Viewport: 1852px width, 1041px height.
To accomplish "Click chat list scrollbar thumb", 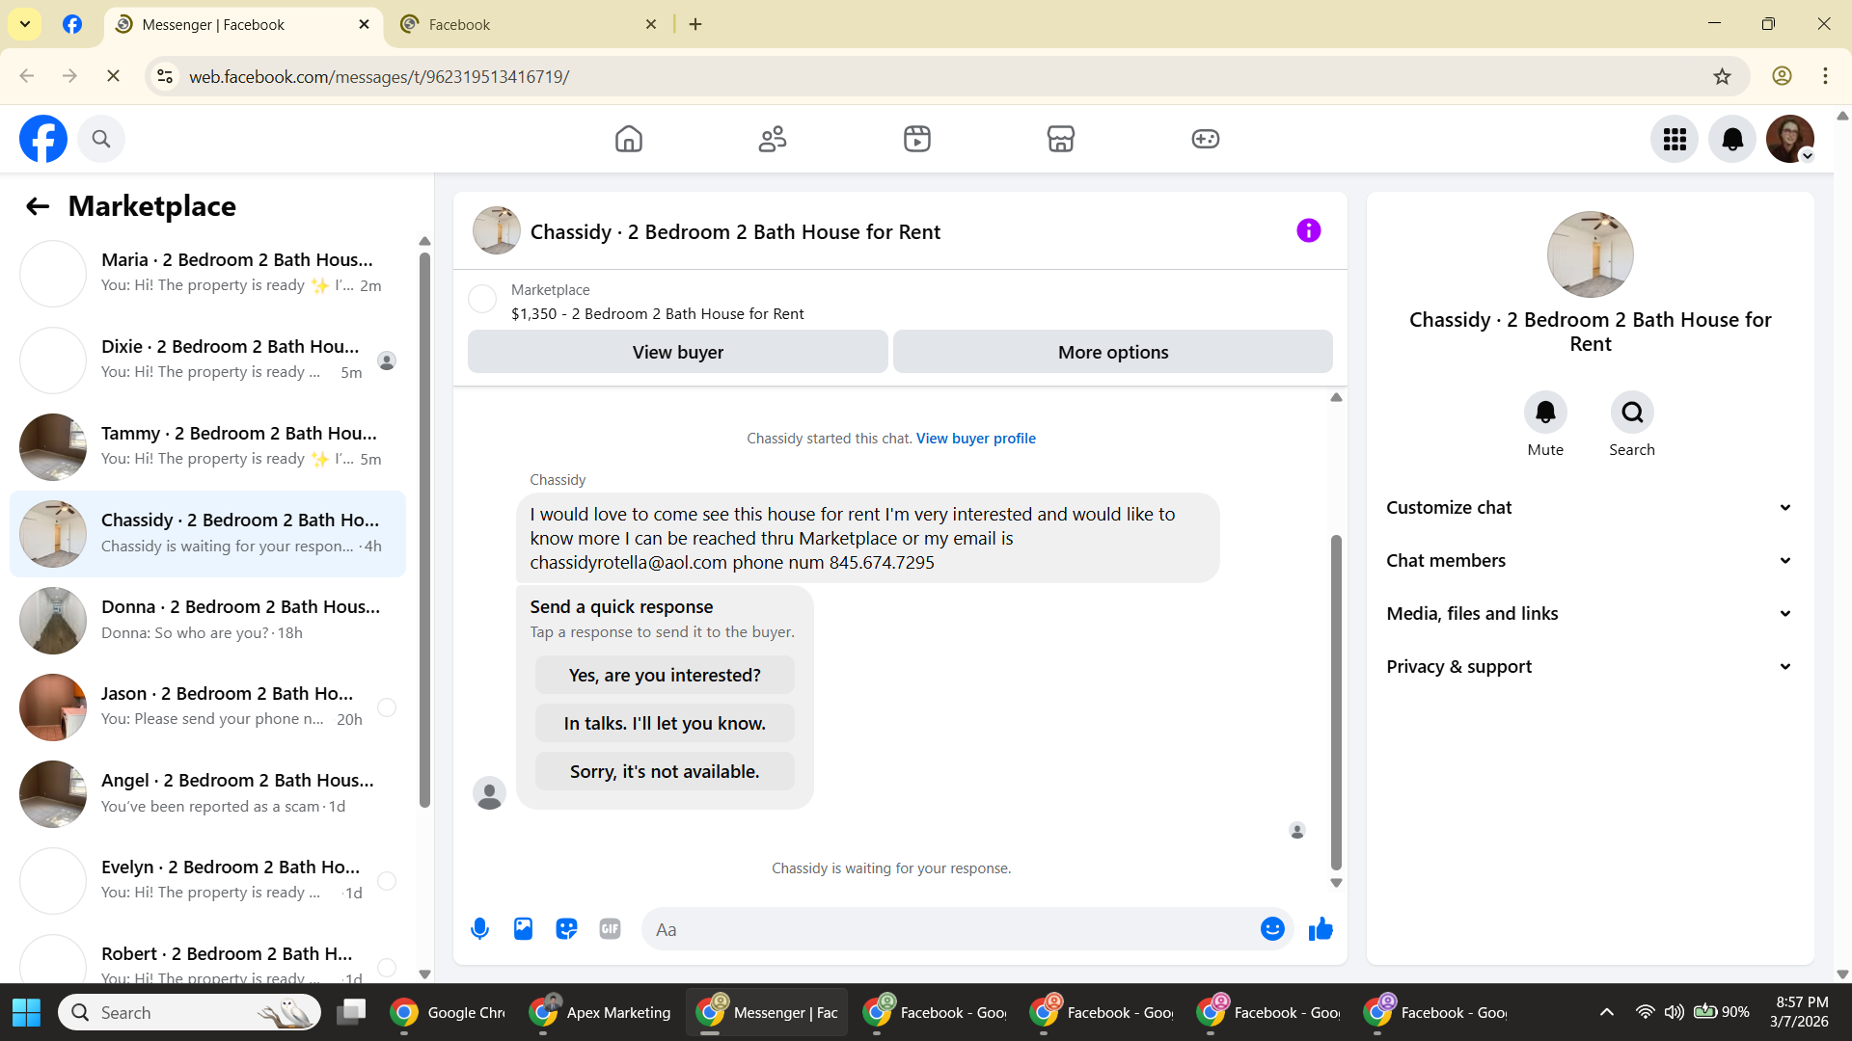I will 424,530.
